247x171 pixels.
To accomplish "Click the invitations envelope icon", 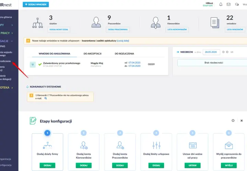I will (229, 145).
